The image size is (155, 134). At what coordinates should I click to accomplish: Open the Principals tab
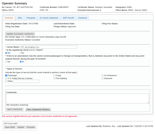(31, 18)
